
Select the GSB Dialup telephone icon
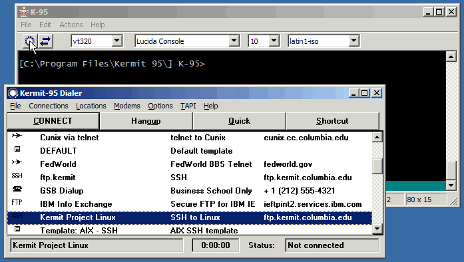click(17, 189)
